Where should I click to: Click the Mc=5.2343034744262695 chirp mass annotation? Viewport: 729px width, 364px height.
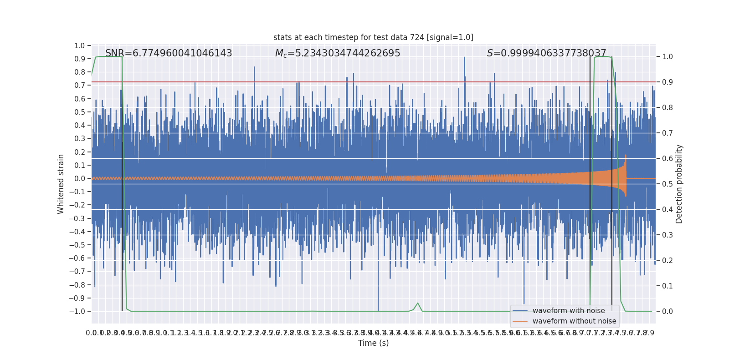pos(338,53)
